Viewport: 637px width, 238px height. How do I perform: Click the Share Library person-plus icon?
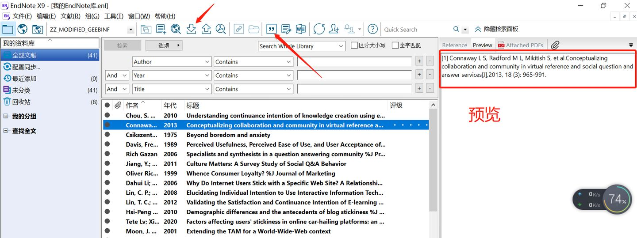334,29
